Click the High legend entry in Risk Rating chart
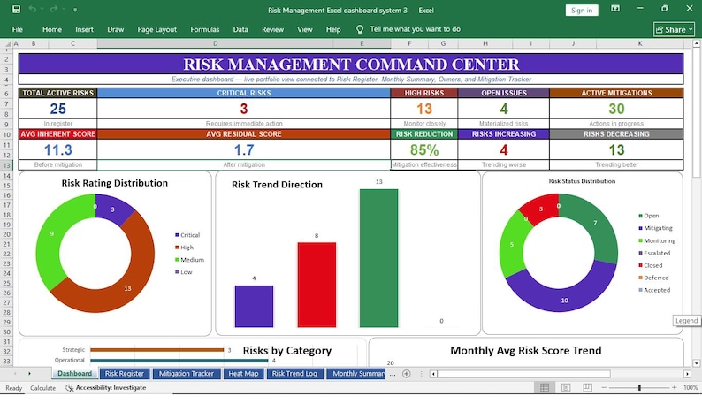Viewport: 702px width, 419px height. tap(187, 248)
